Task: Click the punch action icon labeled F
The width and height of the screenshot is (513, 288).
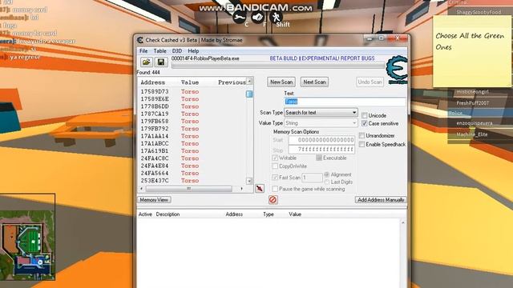Action: point(258,17)
